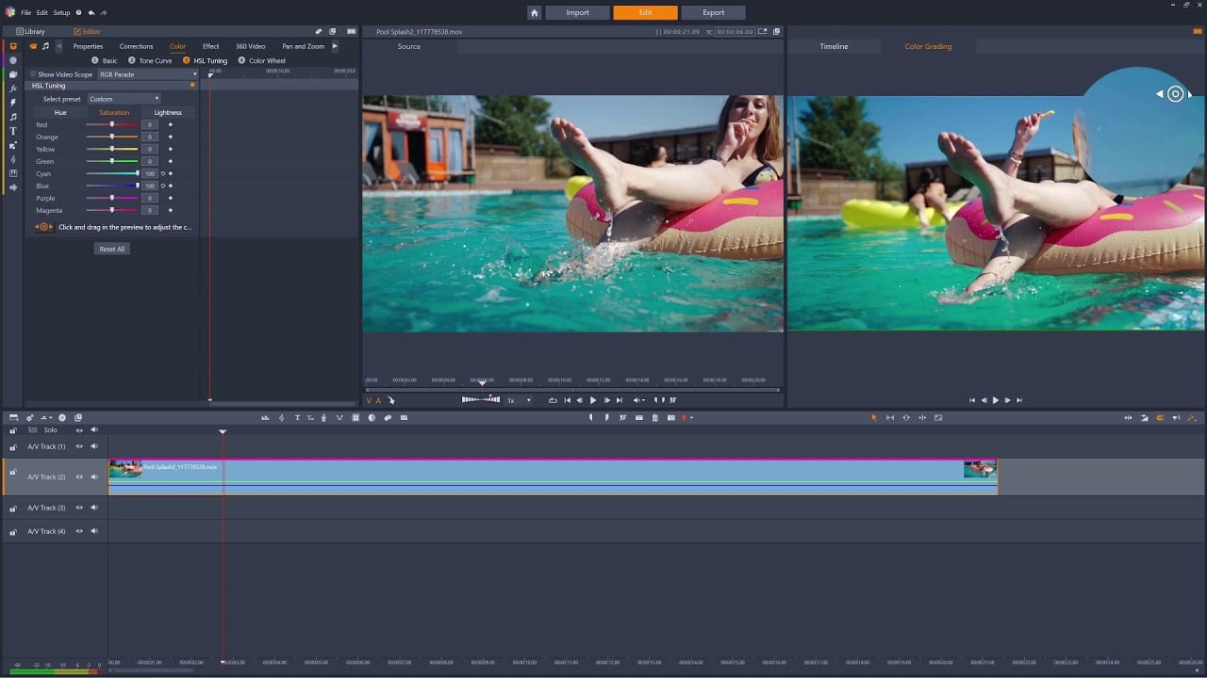
Task: Enable the Show Video Scope checkbox
Action: (33, 74)
